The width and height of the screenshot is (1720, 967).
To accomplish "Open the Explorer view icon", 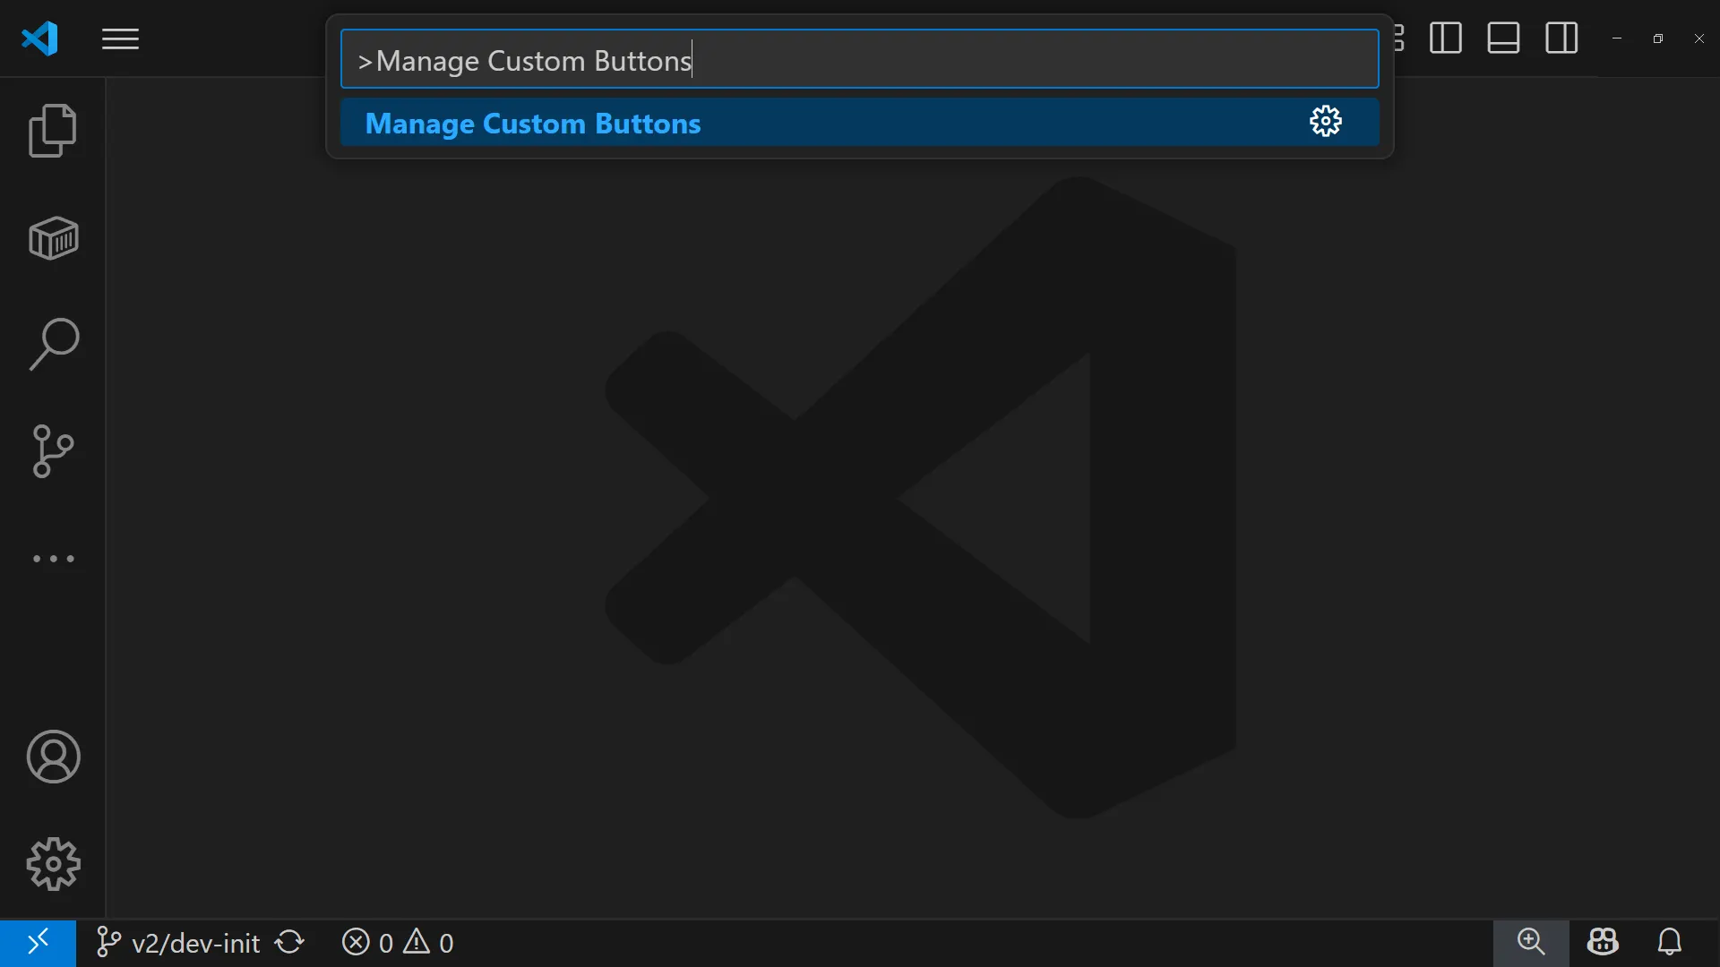I will pyautogui.click(x=53, y=131).
